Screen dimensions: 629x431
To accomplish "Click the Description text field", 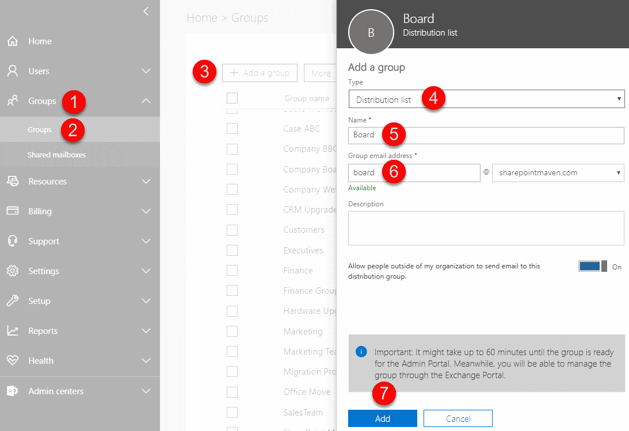I will coord(486,228).
